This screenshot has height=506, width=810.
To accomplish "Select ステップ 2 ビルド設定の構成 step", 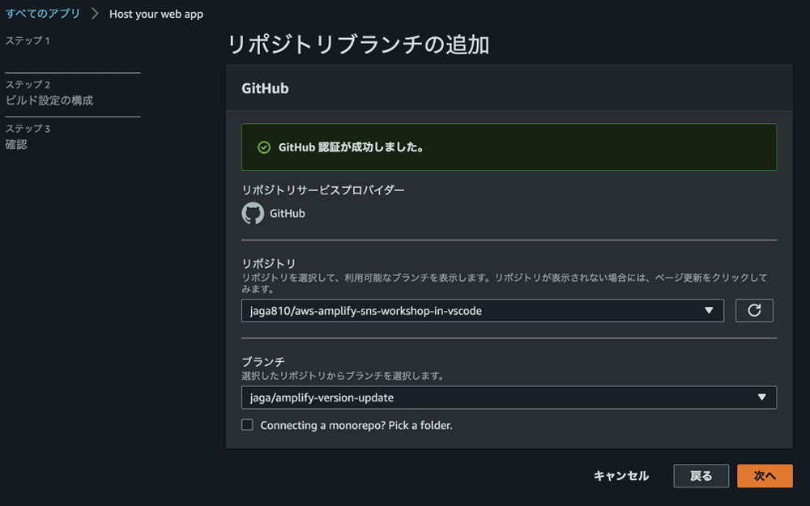I will click(49, 93).
